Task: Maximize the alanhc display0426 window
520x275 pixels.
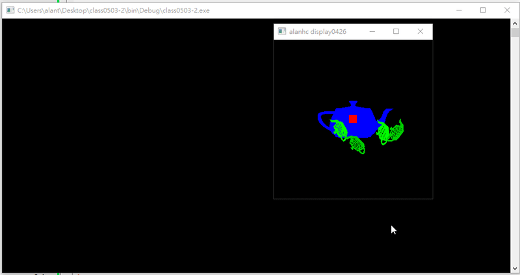Action: (396, 31)
